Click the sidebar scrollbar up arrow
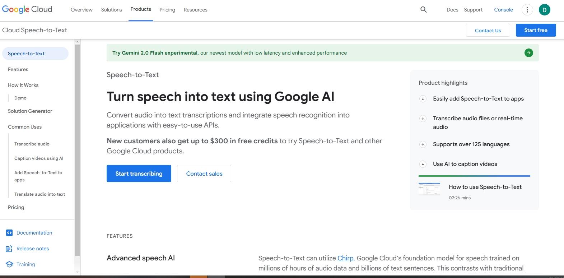This screenshot has height=278, width=564. tap(77, 42)
